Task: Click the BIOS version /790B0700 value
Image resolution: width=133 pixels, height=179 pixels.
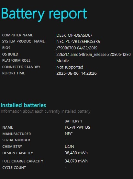Action: tap(77, 48)
